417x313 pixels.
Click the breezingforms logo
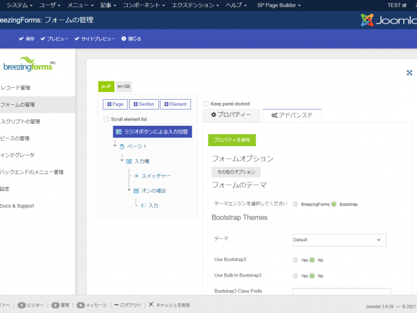coord(29,64)
